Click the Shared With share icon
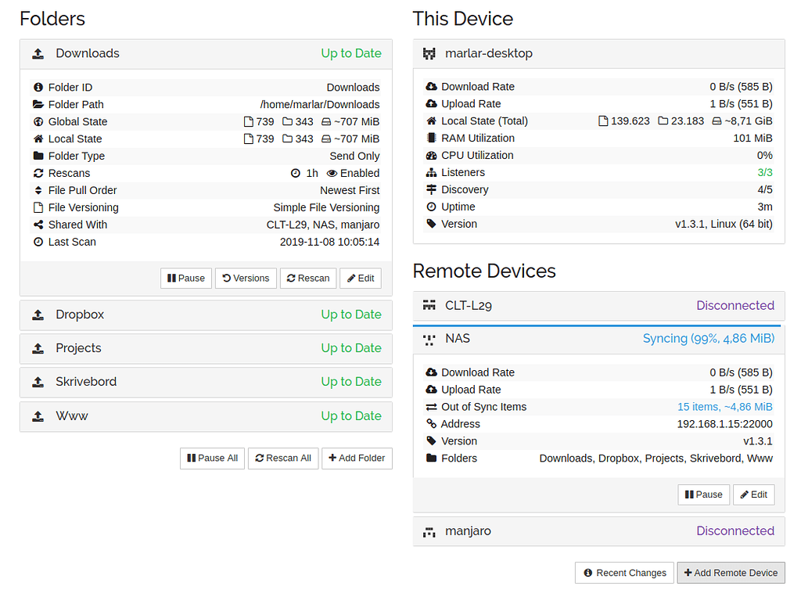Screen dimensions: 801x597 click(x=38, y=225)
